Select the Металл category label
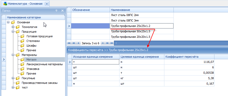Viewport: 228px width, 96px height. coord(31,60)
